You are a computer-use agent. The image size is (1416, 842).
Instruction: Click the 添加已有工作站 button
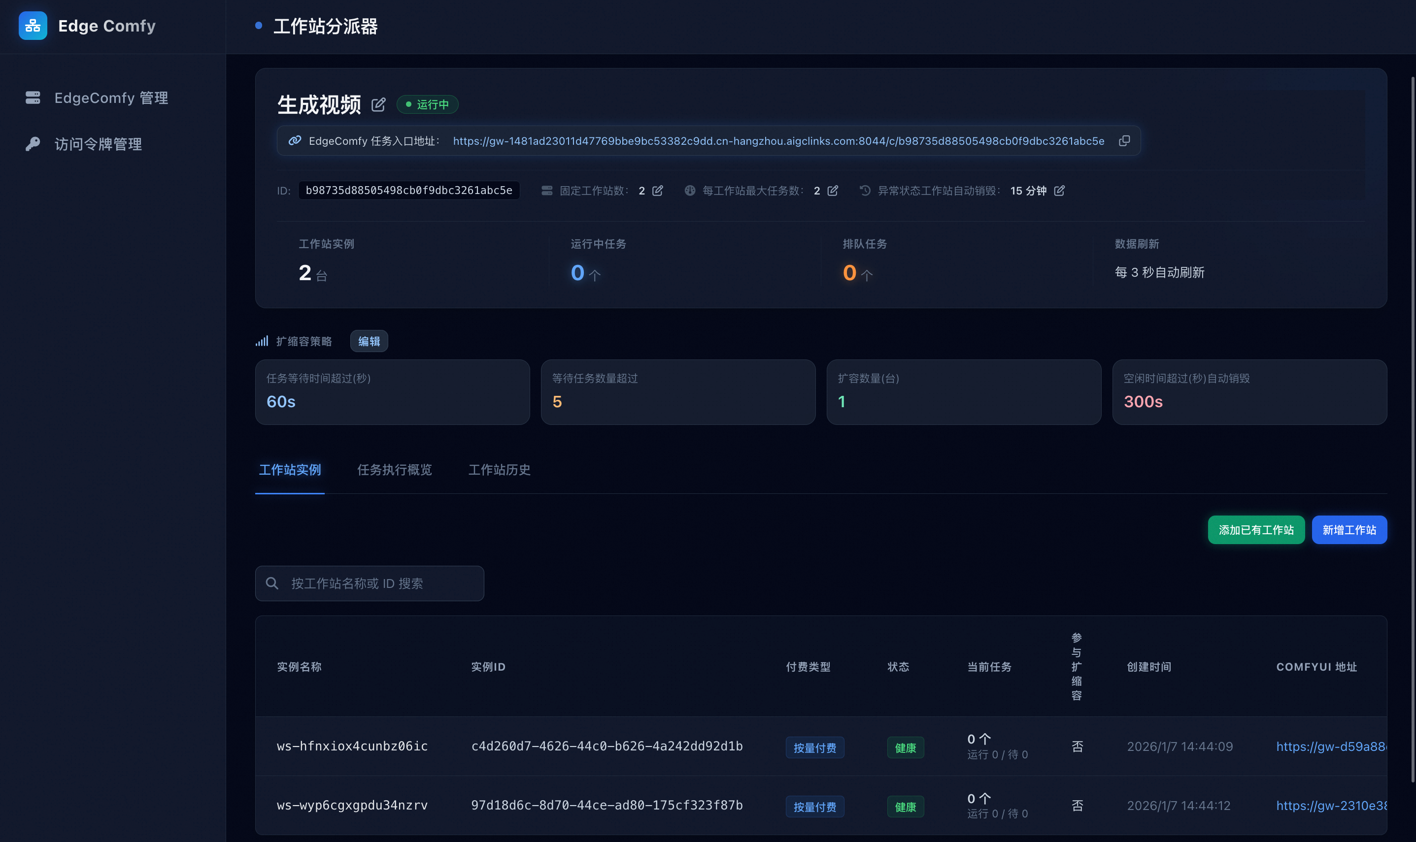(x=1255, y=530)
